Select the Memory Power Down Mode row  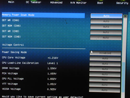click(x=43, y=15)
